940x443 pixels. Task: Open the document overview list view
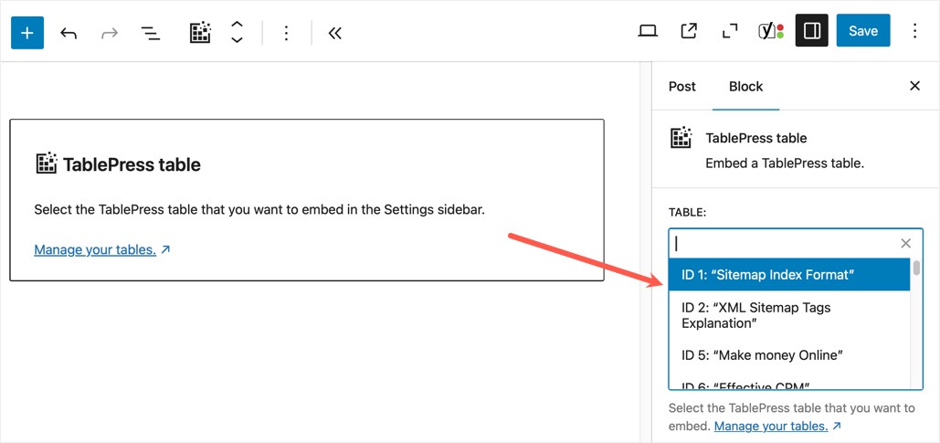tap(150, 33)
